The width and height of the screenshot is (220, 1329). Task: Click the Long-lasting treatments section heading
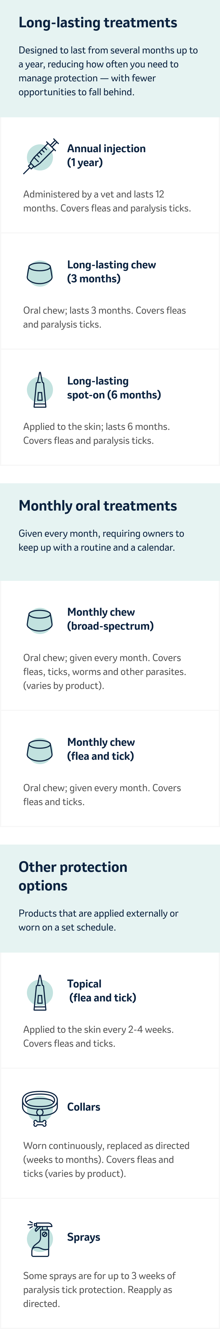(98, 23)
